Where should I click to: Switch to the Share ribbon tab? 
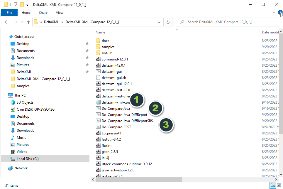(x=43, y=13)
